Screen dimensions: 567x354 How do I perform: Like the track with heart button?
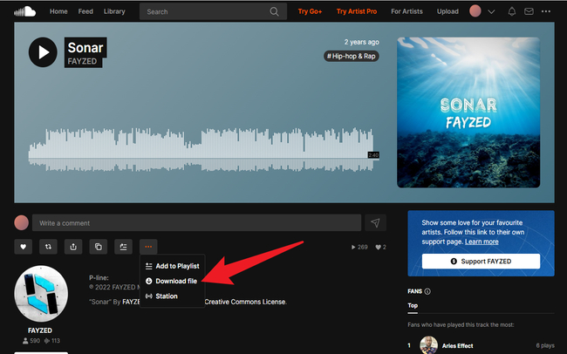click(24, 247)
